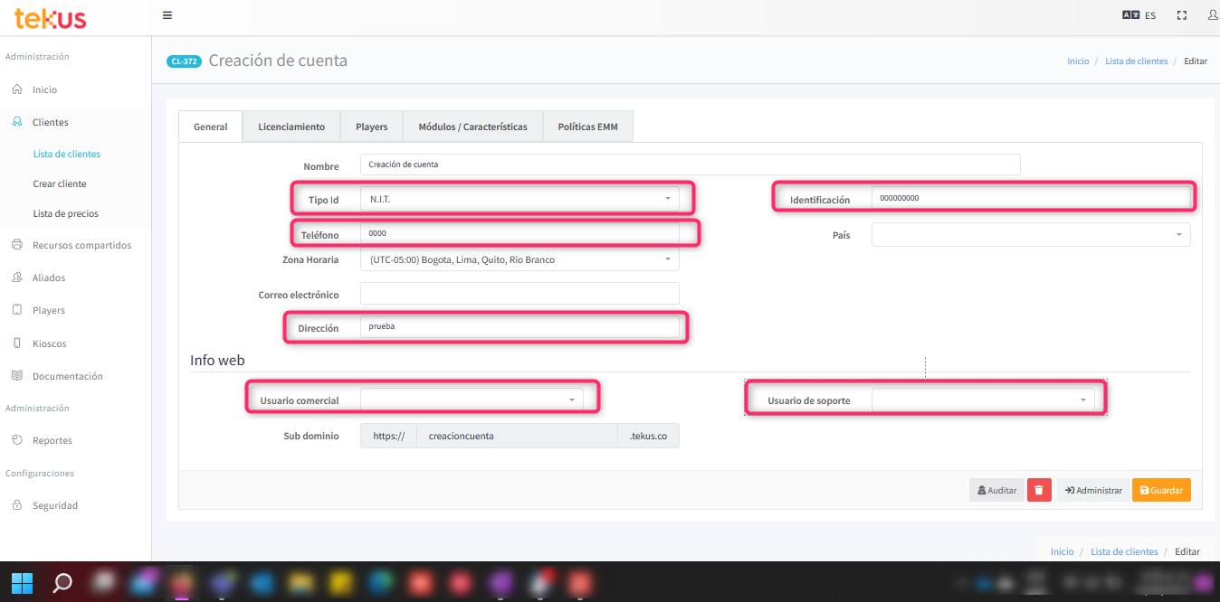This screenshot has width=1220, height=602.
Task: Go to Reportes in the sidebar
Action: [52, 440]
